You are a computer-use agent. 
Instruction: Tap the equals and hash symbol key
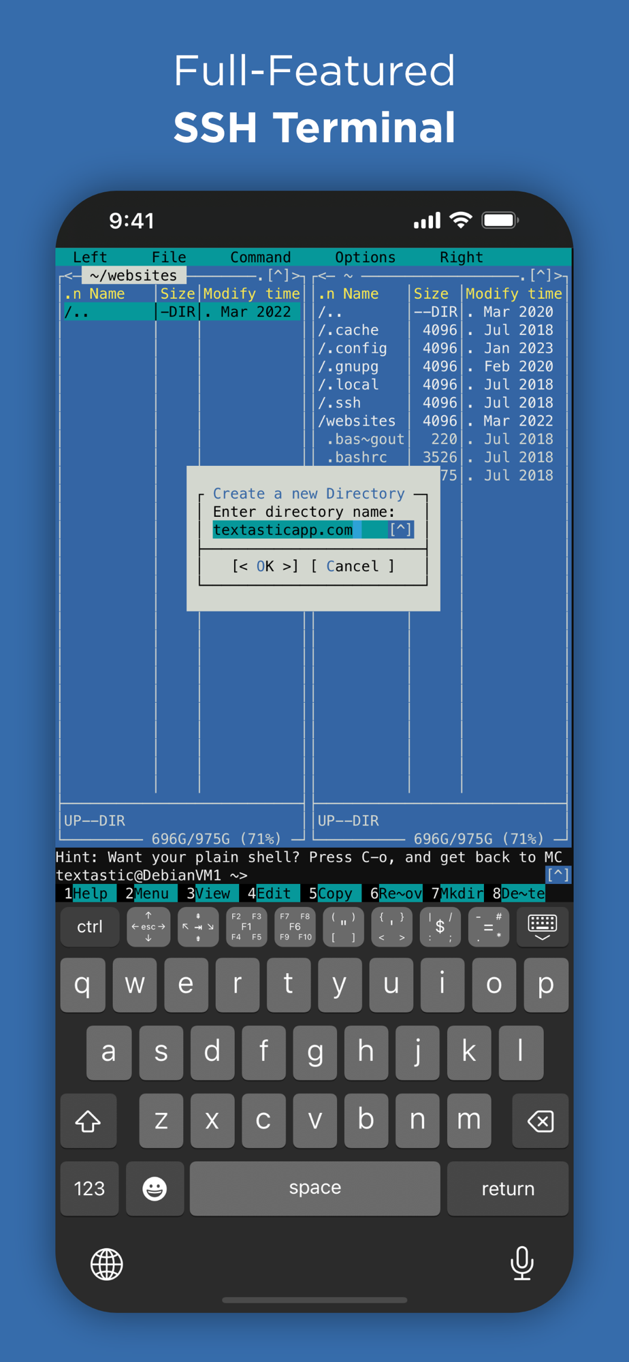click(x=488, y=927)
